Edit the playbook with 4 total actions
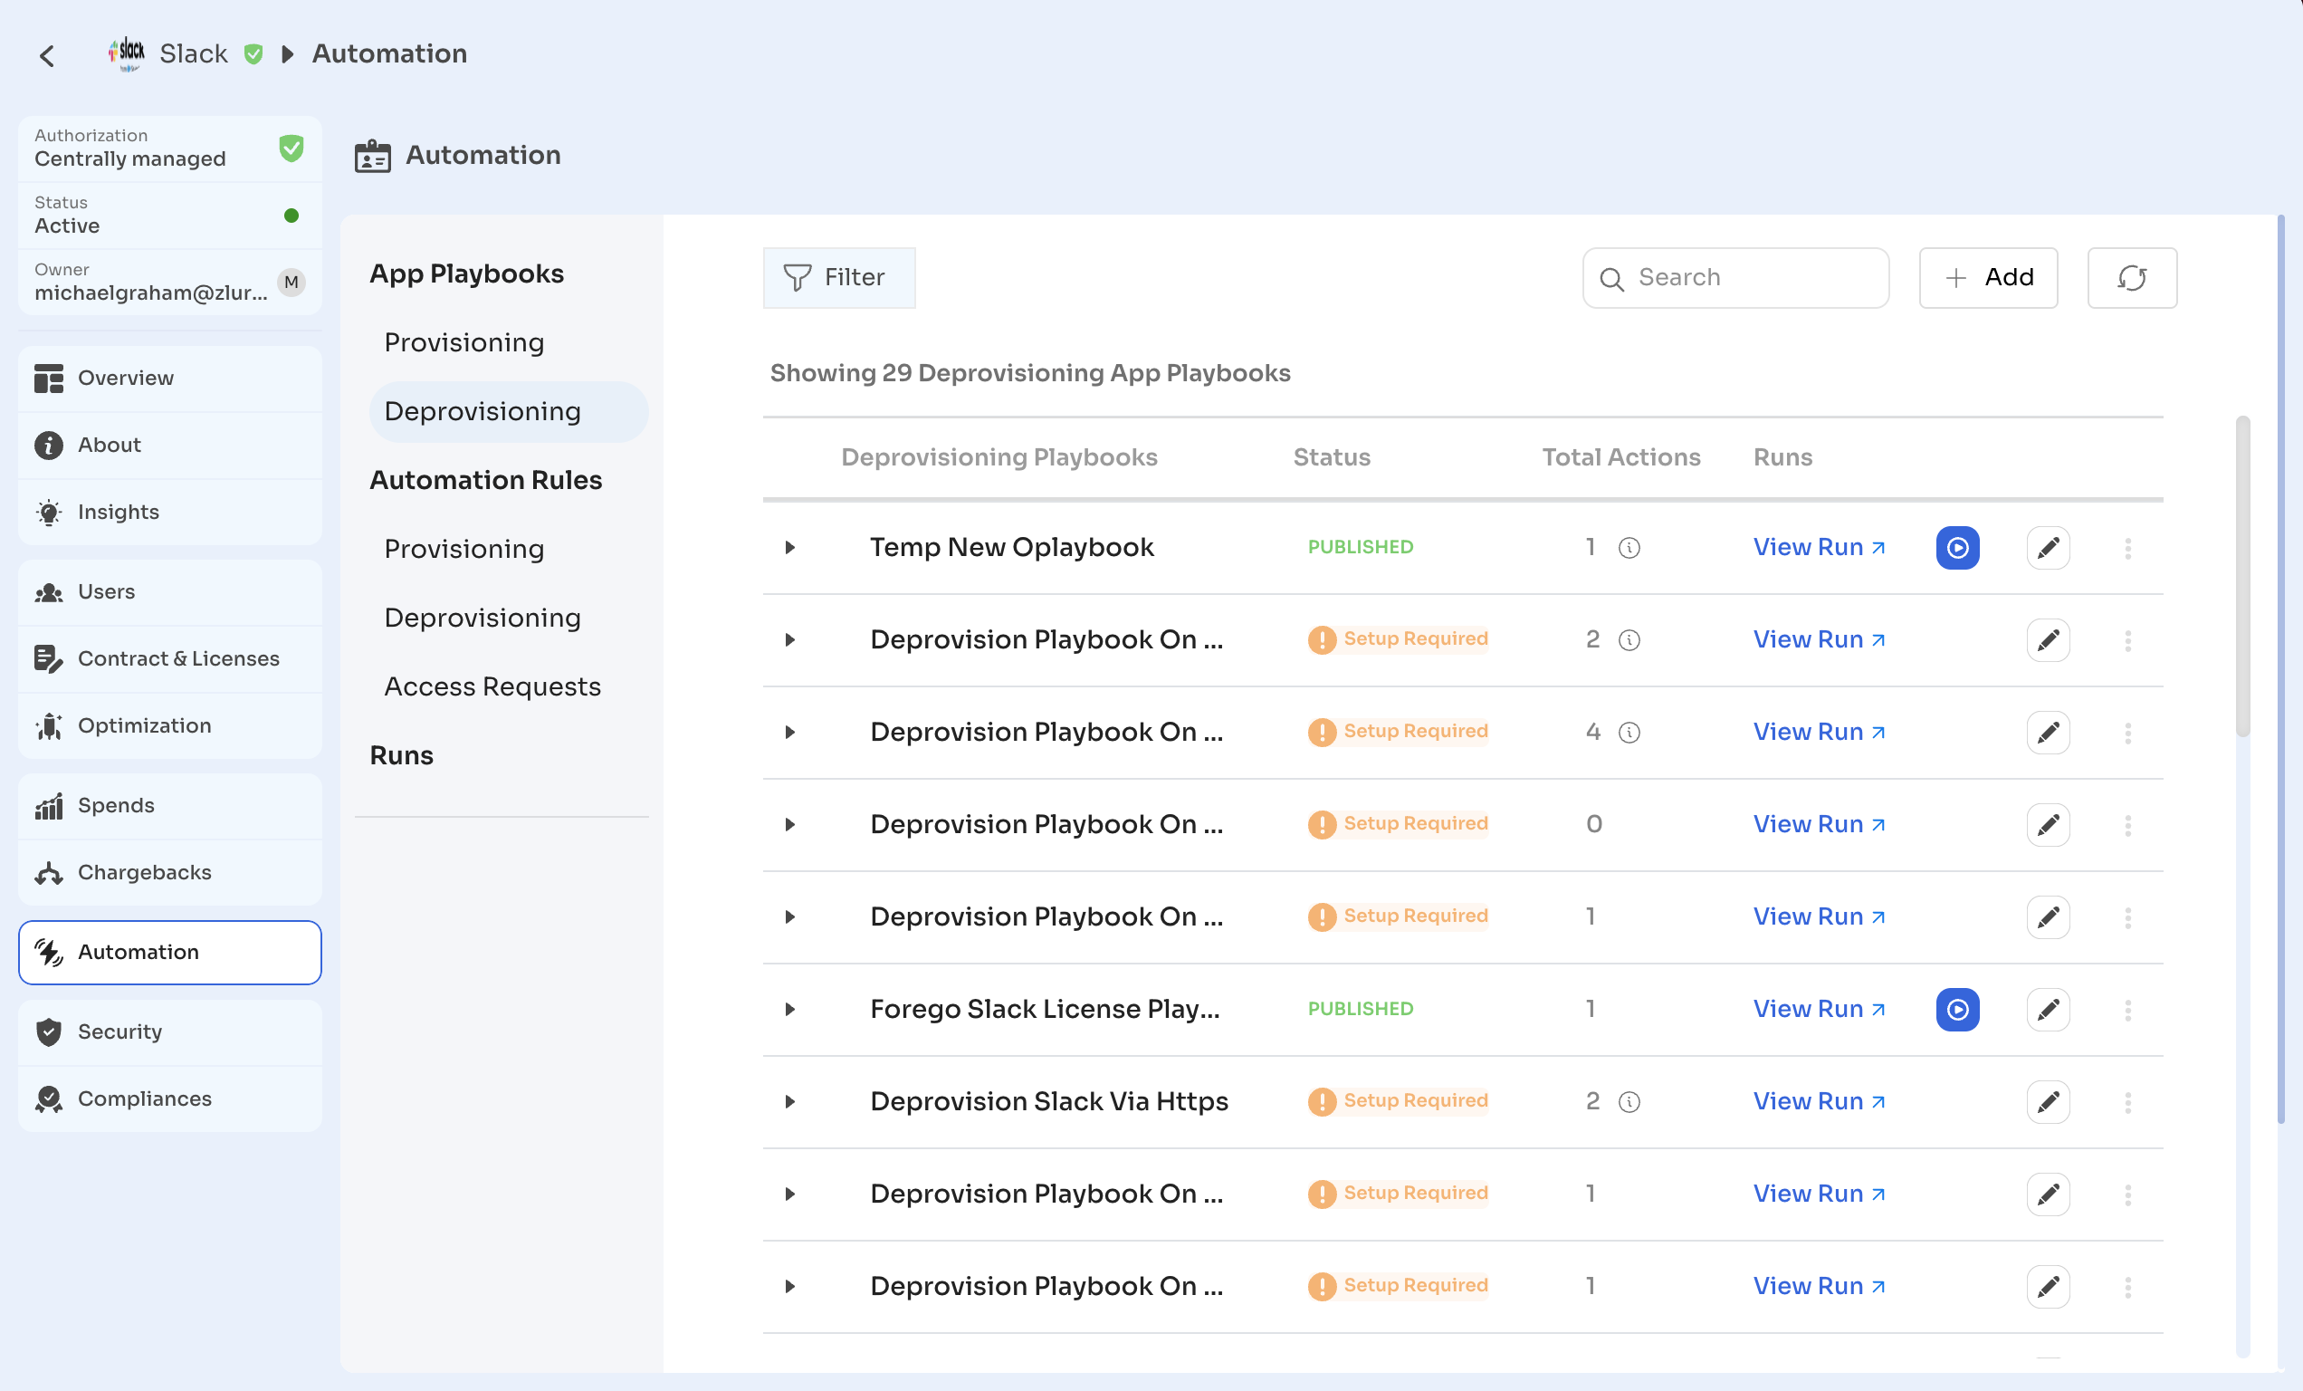Screen dimensions: 2303x1391 pyautogui.click(x=2048, y=733)
